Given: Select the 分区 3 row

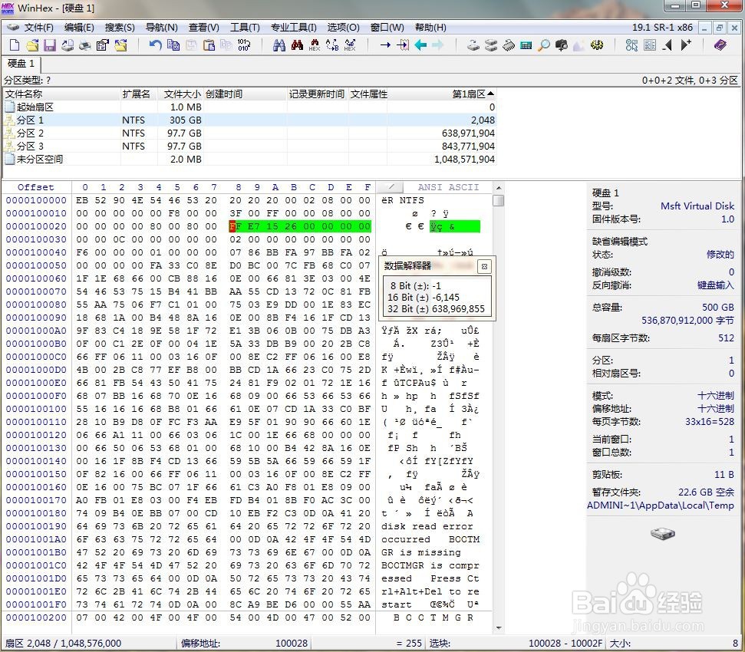Looking at the screenshot, I should coord(250,146).
